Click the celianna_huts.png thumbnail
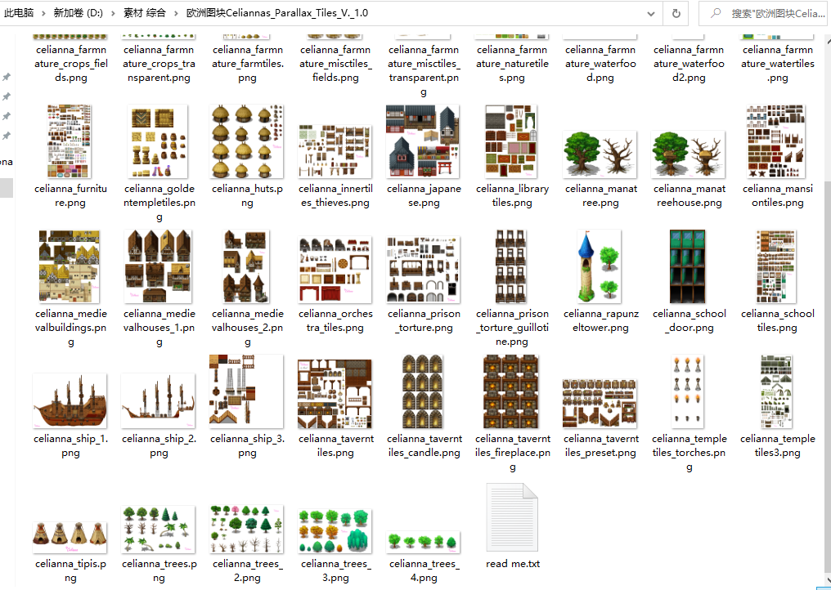The image size is (831, 590). point(246,141)
